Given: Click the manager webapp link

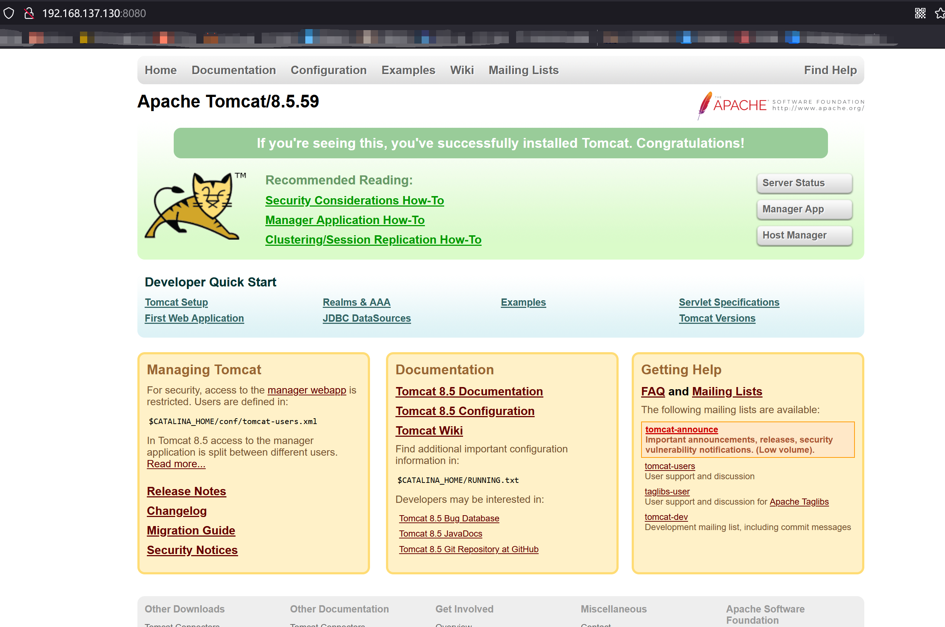Looking at the screenshot, I should 307,390.
